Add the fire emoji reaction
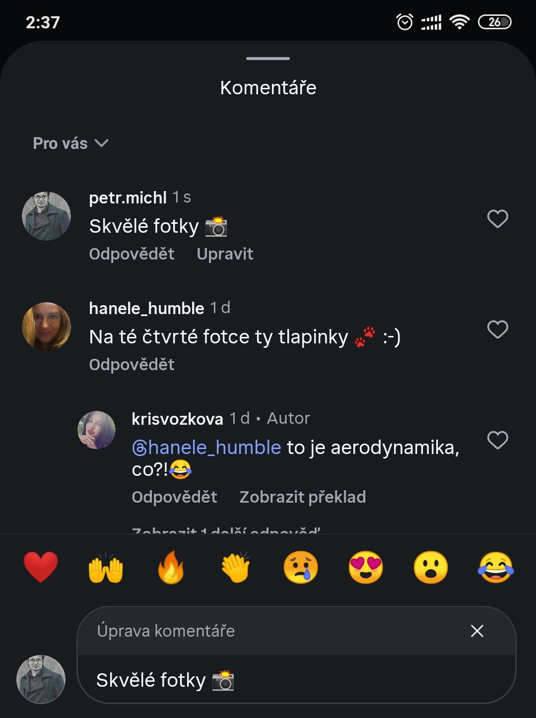 pyautogui.click(x=171, y=567)
